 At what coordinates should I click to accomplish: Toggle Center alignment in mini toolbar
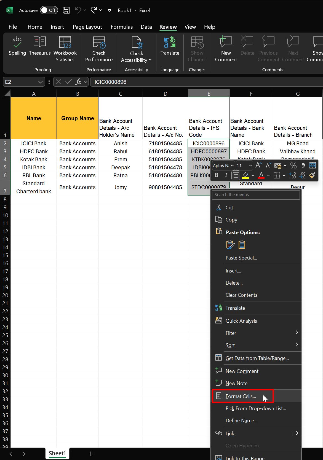coord(236,175)
